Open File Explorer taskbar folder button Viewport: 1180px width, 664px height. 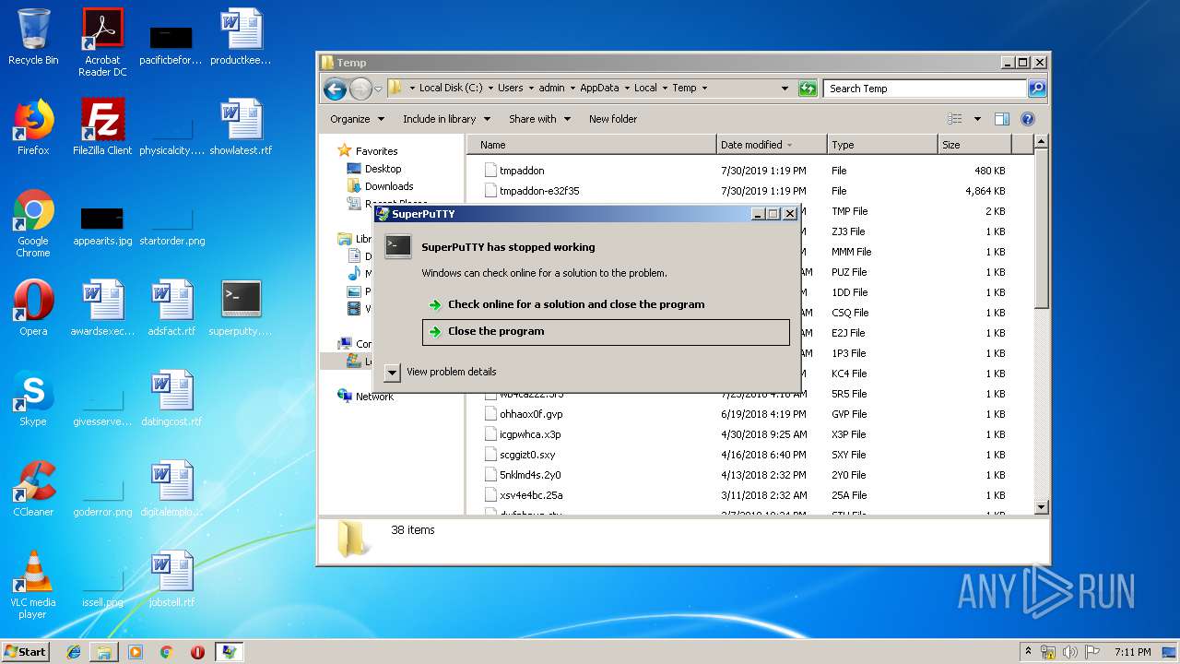coord(104,652)
